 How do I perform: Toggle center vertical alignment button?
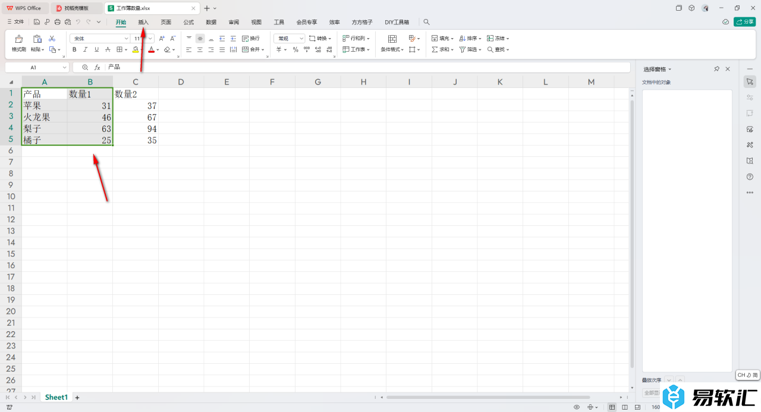[200, 38]
